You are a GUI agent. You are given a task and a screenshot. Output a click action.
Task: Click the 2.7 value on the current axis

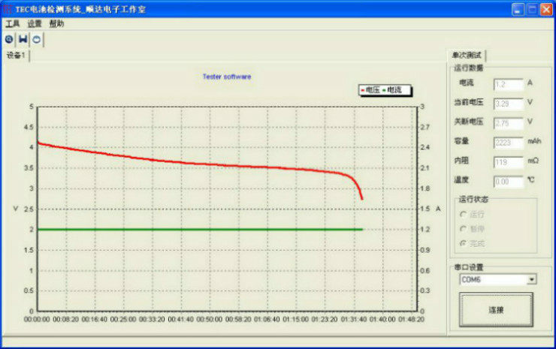click(425, 127)
